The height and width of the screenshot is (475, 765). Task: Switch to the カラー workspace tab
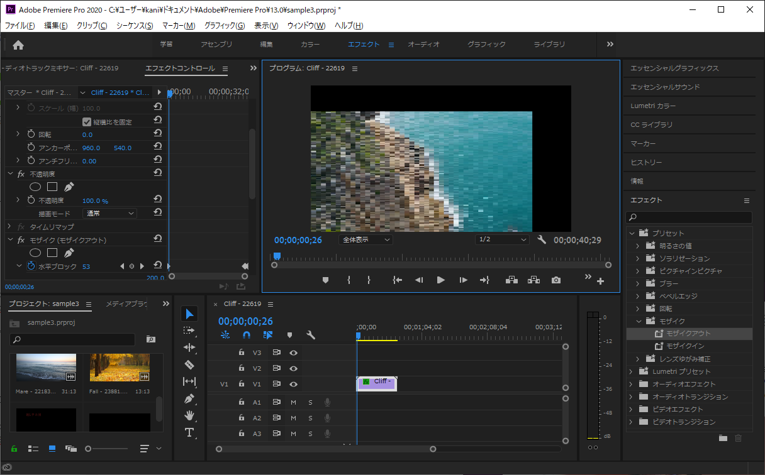pos(310,45)
